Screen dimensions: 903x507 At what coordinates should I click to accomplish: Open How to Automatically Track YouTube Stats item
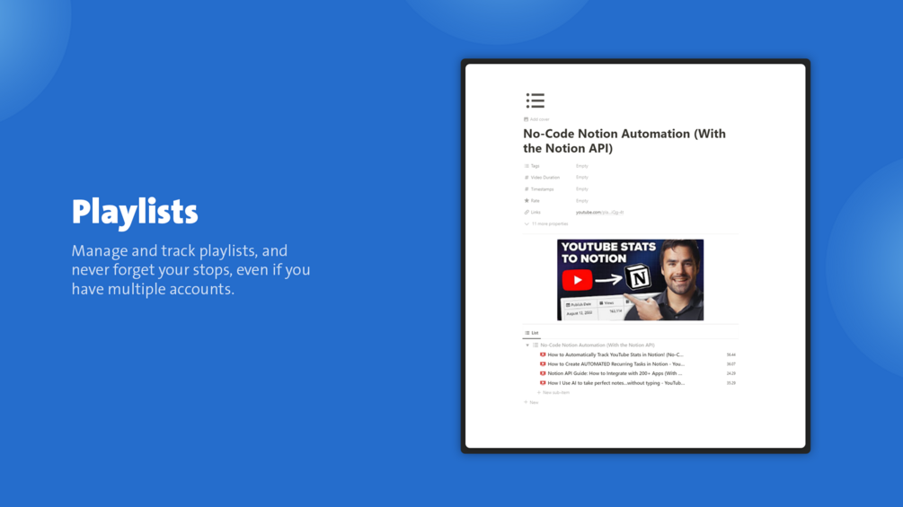[615, 354]
